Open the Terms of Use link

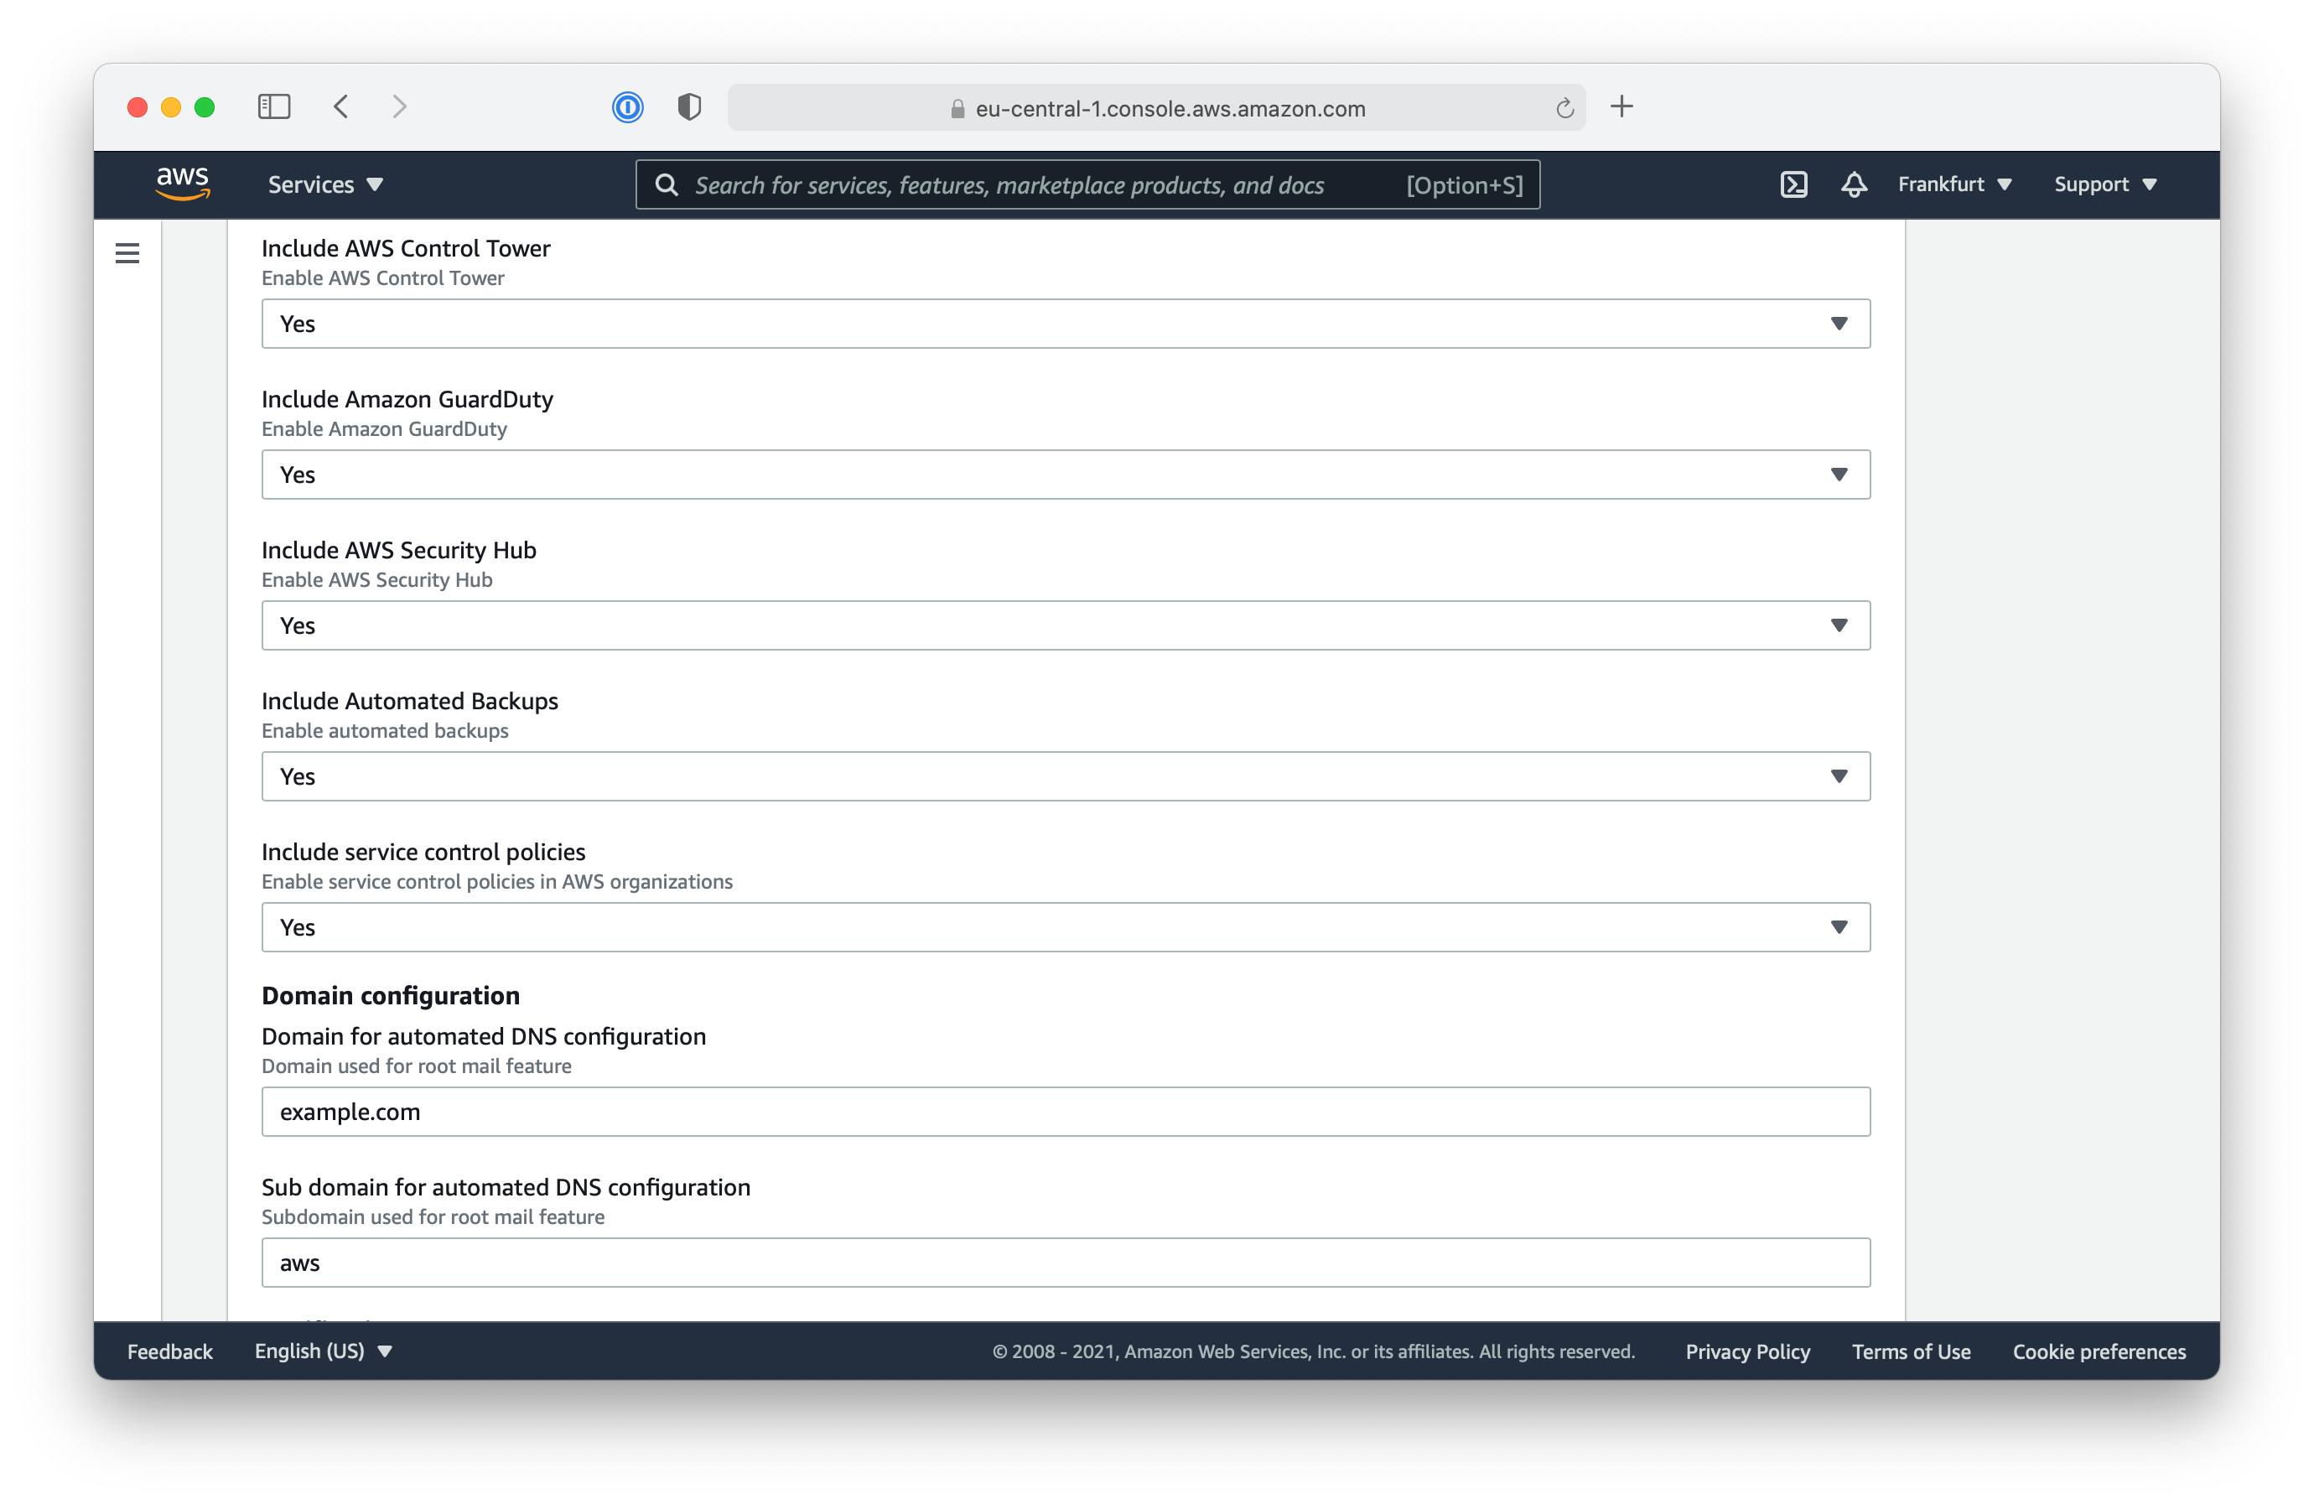[x=1911, y=1351]
